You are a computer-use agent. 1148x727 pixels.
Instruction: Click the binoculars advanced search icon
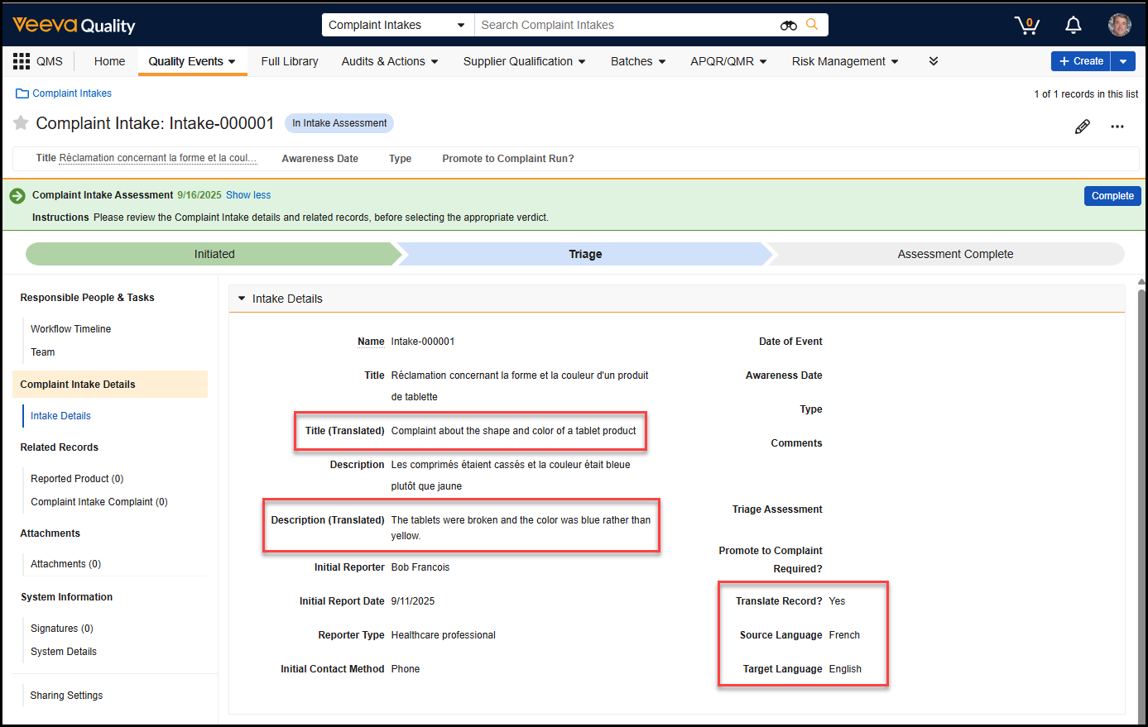click(x=788, y=26)
